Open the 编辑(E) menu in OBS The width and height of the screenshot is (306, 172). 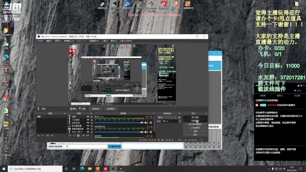(x=49, y=41)
